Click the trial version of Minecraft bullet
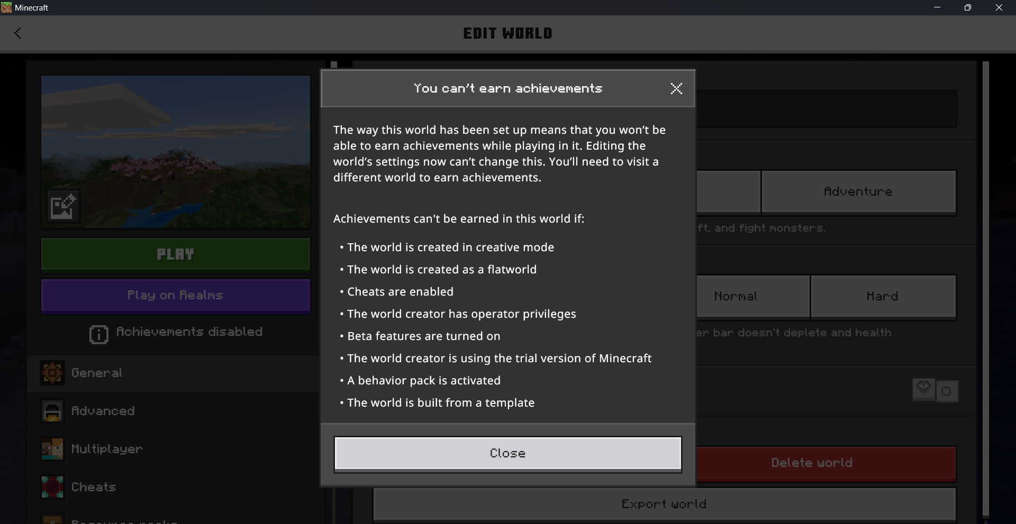This screenshot has height=524, width=1016. [499, 358]
